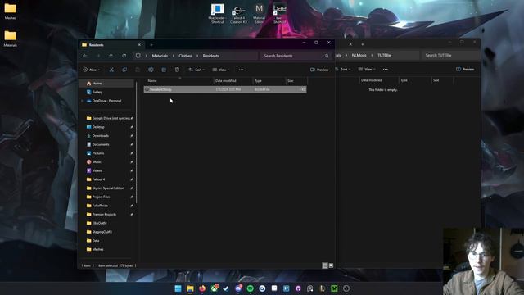Image resolution: width=524 pixels, height=295 pixels.
Task: Open the Fallout 4 Creation Kit shortcut
Action: point(238,14)
